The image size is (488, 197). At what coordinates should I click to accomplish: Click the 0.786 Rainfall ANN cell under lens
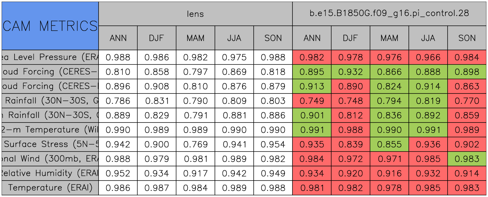point(118,101)
